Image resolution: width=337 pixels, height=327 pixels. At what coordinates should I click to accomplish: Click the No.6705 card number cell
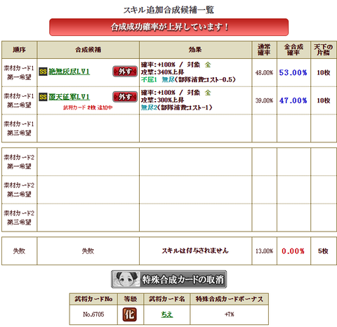click(93, 314)
